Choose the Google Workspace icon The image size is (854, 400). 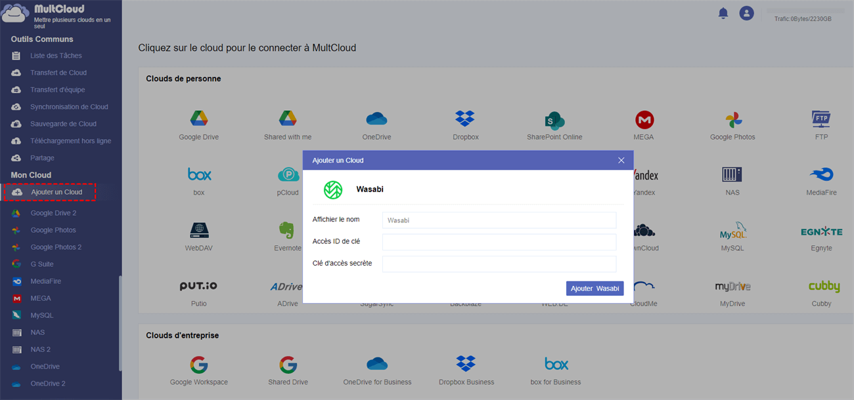[x=199, y=365]
